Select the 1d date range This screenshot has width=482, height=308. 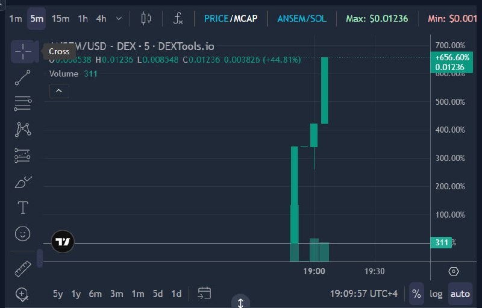[177, 294]
